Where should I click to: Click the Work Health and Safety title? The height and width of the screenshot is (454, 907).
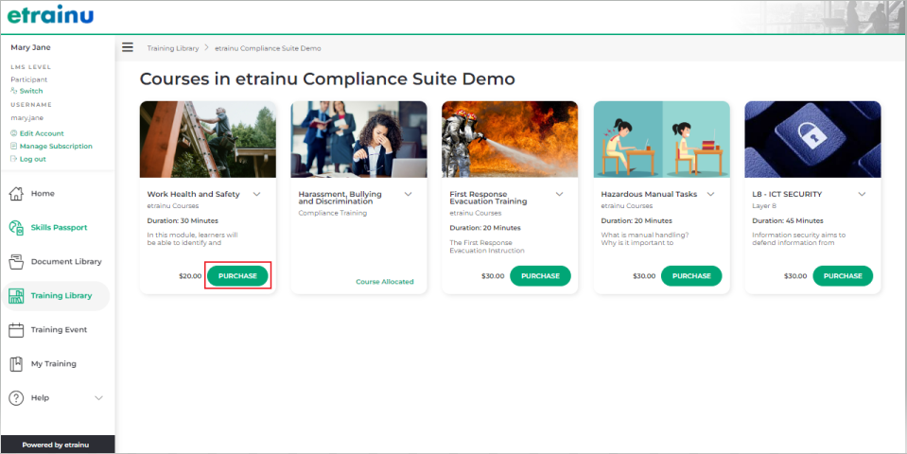(193, 194)
